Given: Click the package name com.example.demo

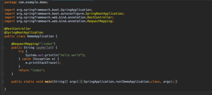Looking at the screenshot, I should [x=33, y=2].
